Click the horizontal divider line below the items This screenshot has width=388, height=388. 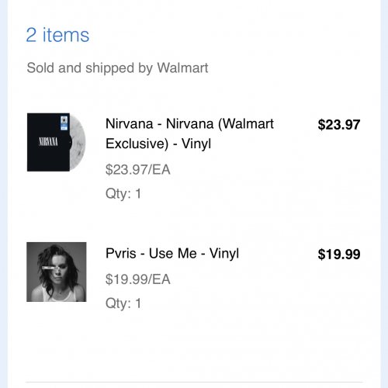coord(194,382)
